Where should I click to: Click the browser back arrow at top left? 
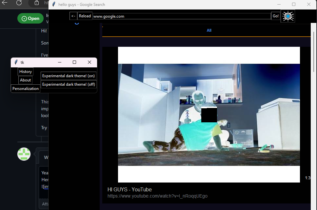[5, 3]
